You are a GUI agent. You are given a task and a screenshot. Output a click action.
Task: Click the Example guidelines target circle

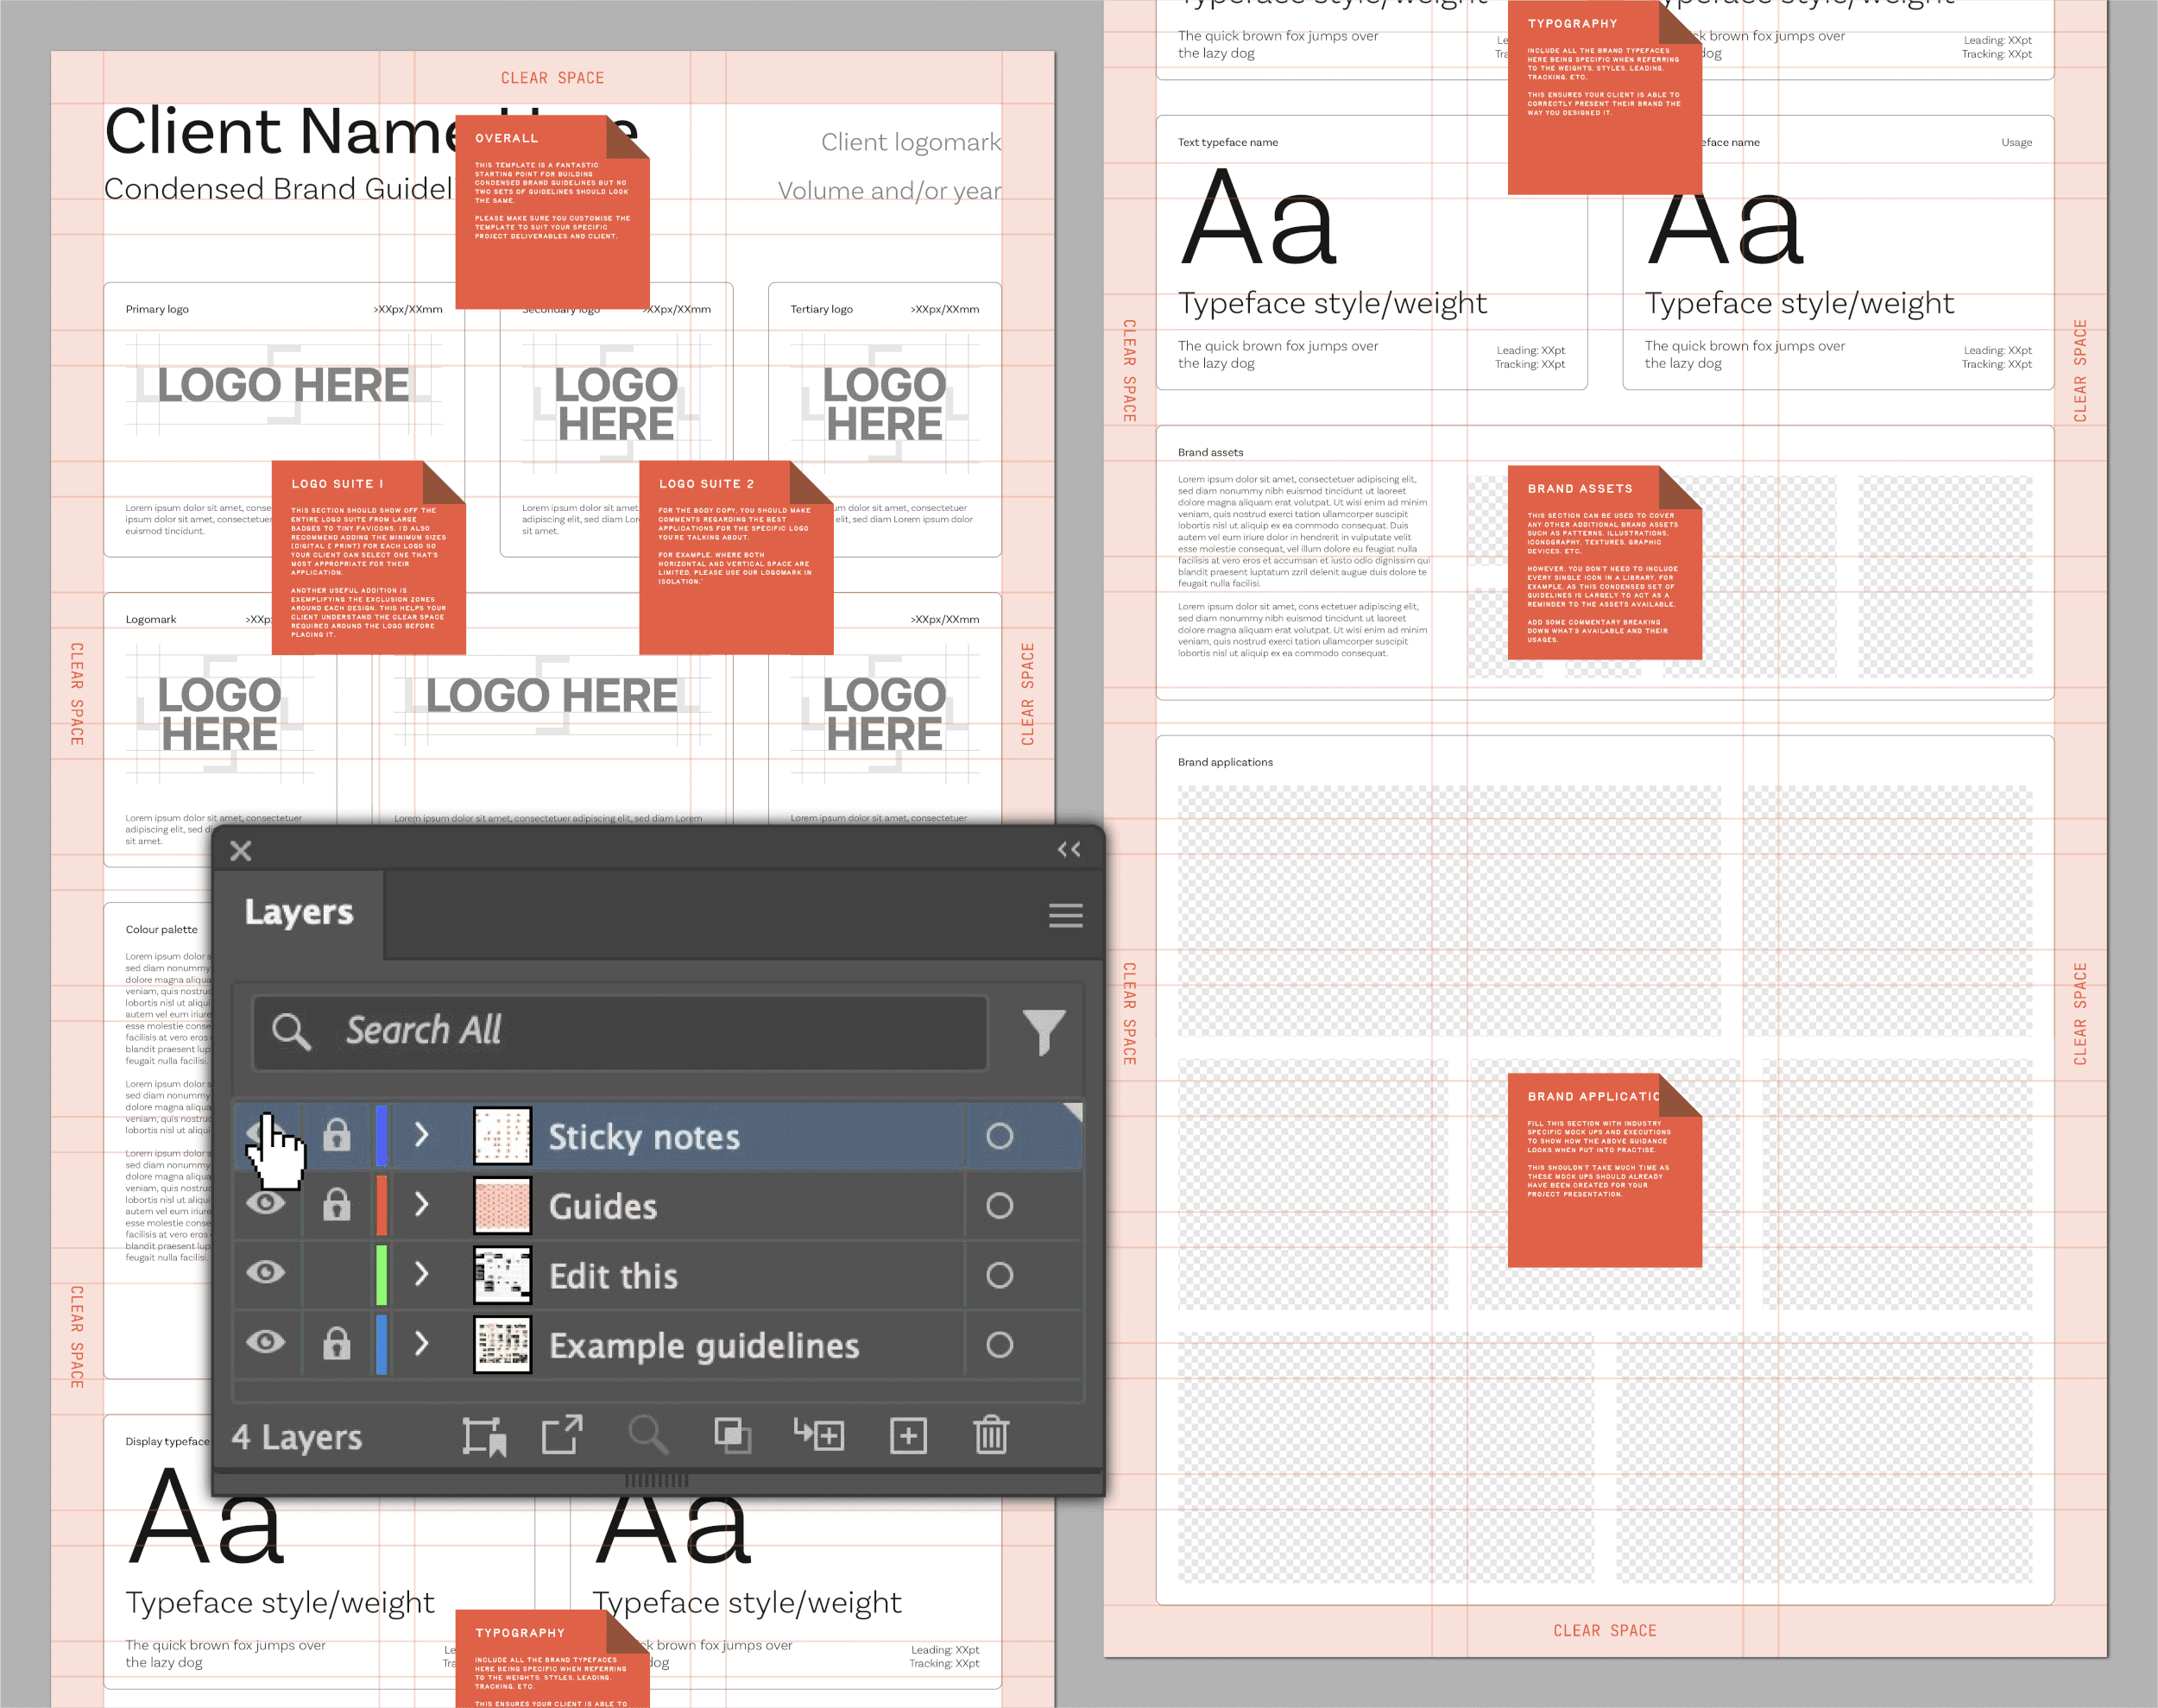[999, 1344]
